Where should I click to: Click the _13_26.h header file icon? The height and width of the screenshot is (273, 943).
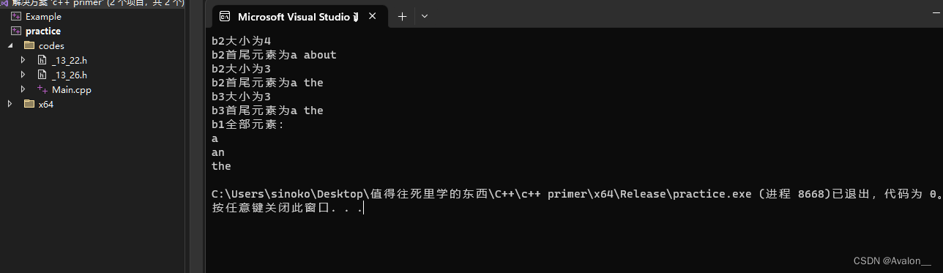(42, 75)
